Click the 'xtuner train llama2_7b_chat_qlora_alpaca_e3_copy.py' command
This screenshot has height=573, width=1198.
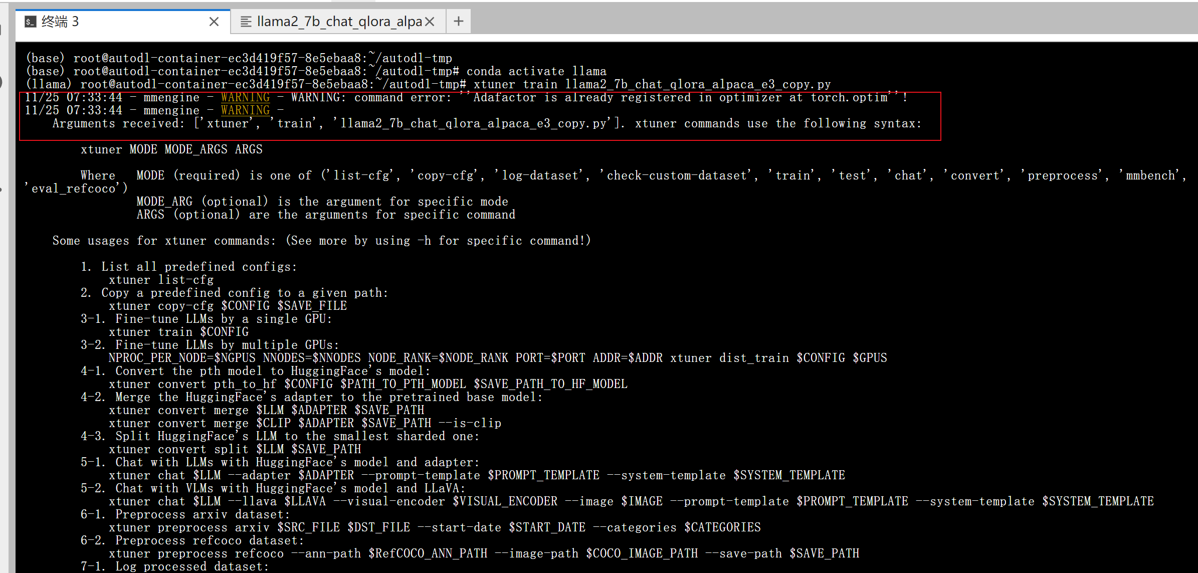click(652, 84)
